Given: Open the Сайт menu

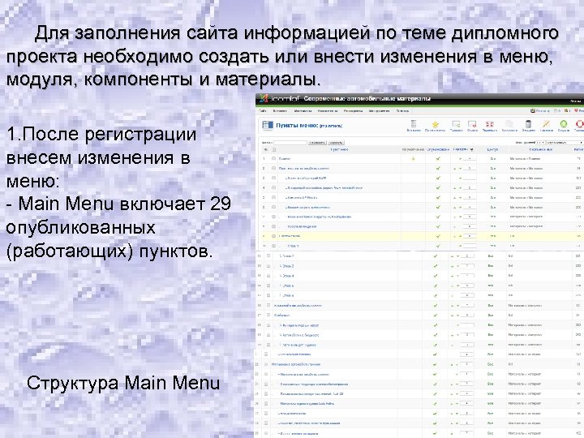Looking at the screenshot, I should (263, 111).
